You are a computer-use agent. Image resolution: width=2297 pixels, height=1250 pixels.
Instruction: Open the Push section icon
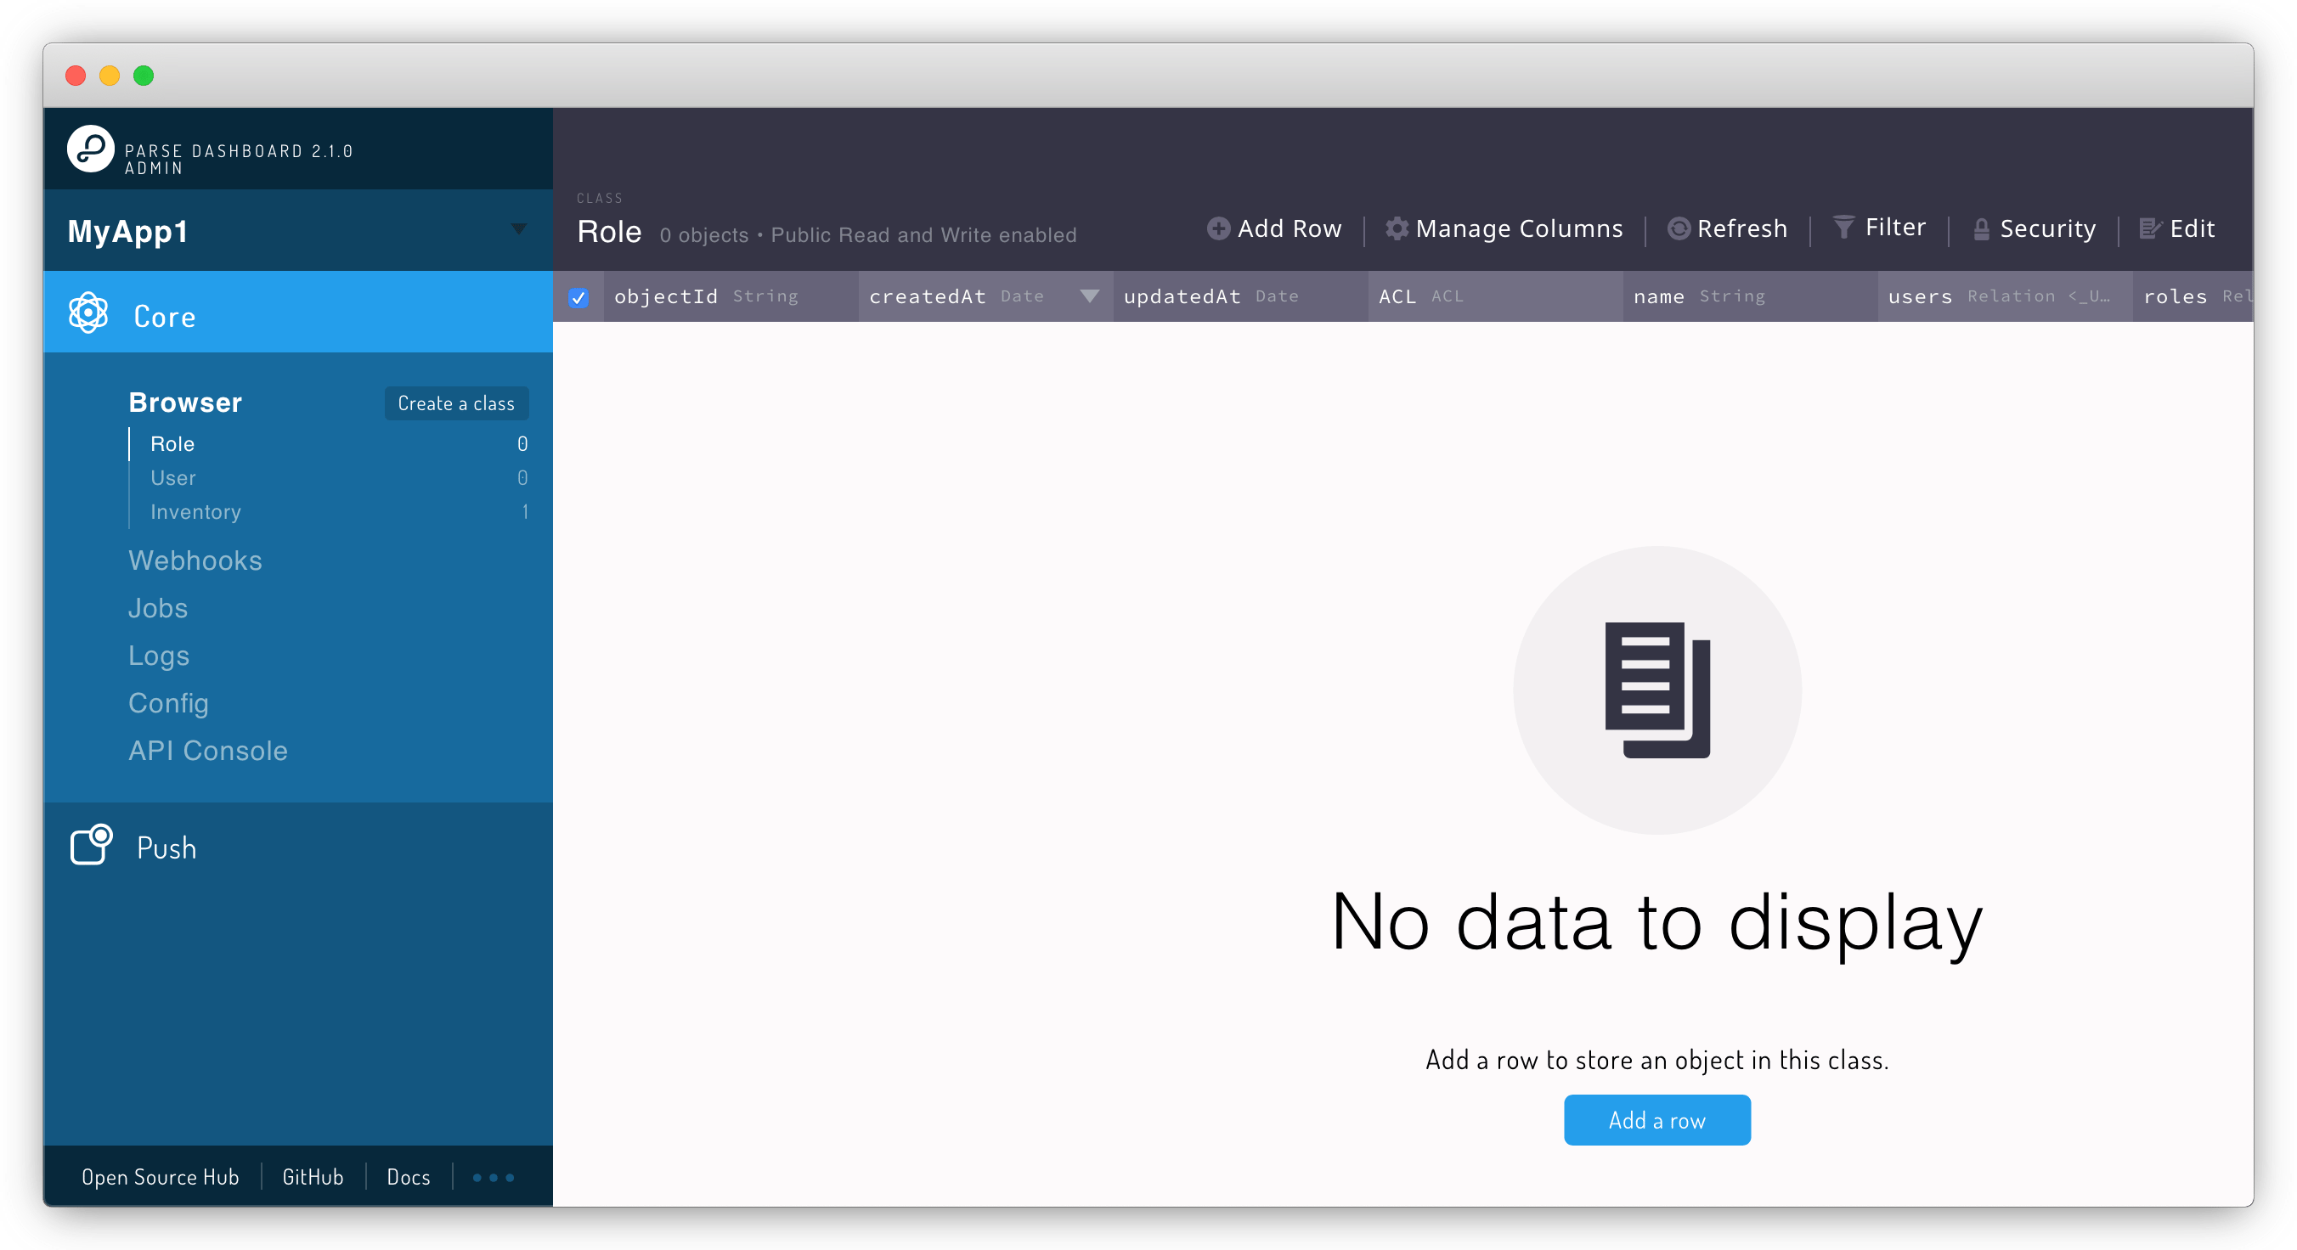click(x=92, y=844)
